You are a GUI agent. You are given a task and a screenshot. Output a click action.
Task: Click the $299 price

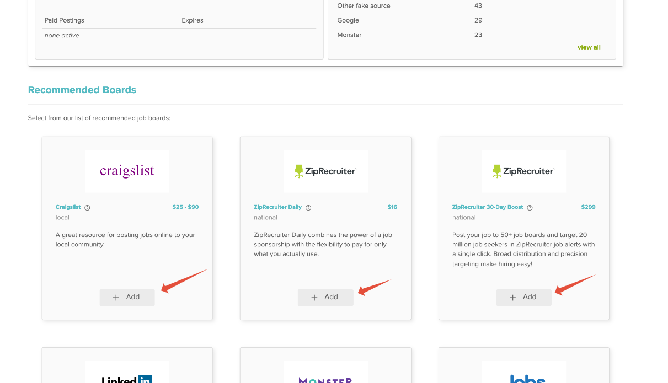click(588, 207)
